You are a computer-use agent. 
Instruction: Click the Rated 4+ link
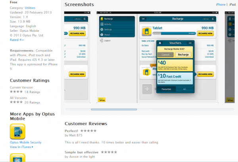click(17, 40)
